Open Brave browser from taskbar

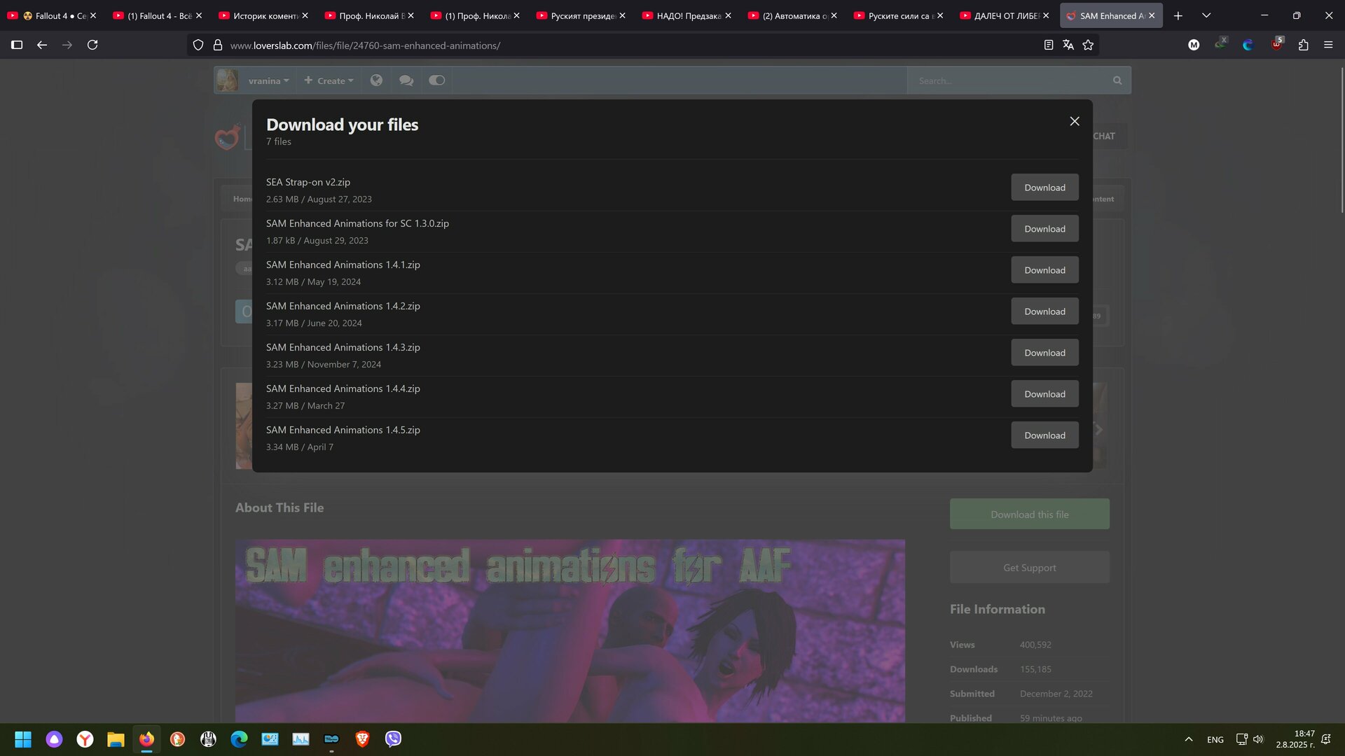[x=362, y=739]
